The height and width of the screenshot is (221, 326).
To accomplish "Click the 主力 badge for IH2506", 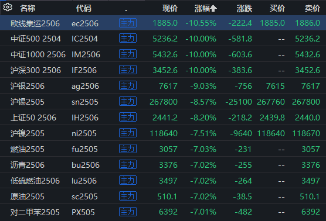I will (128, 117).
